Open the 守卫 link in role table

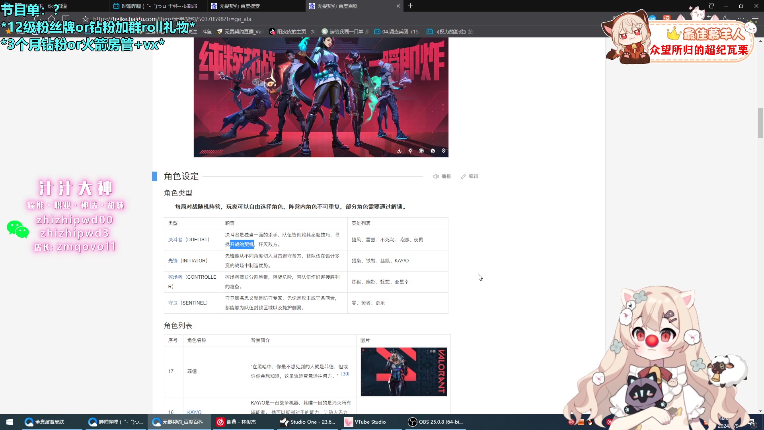pos(173,303)
